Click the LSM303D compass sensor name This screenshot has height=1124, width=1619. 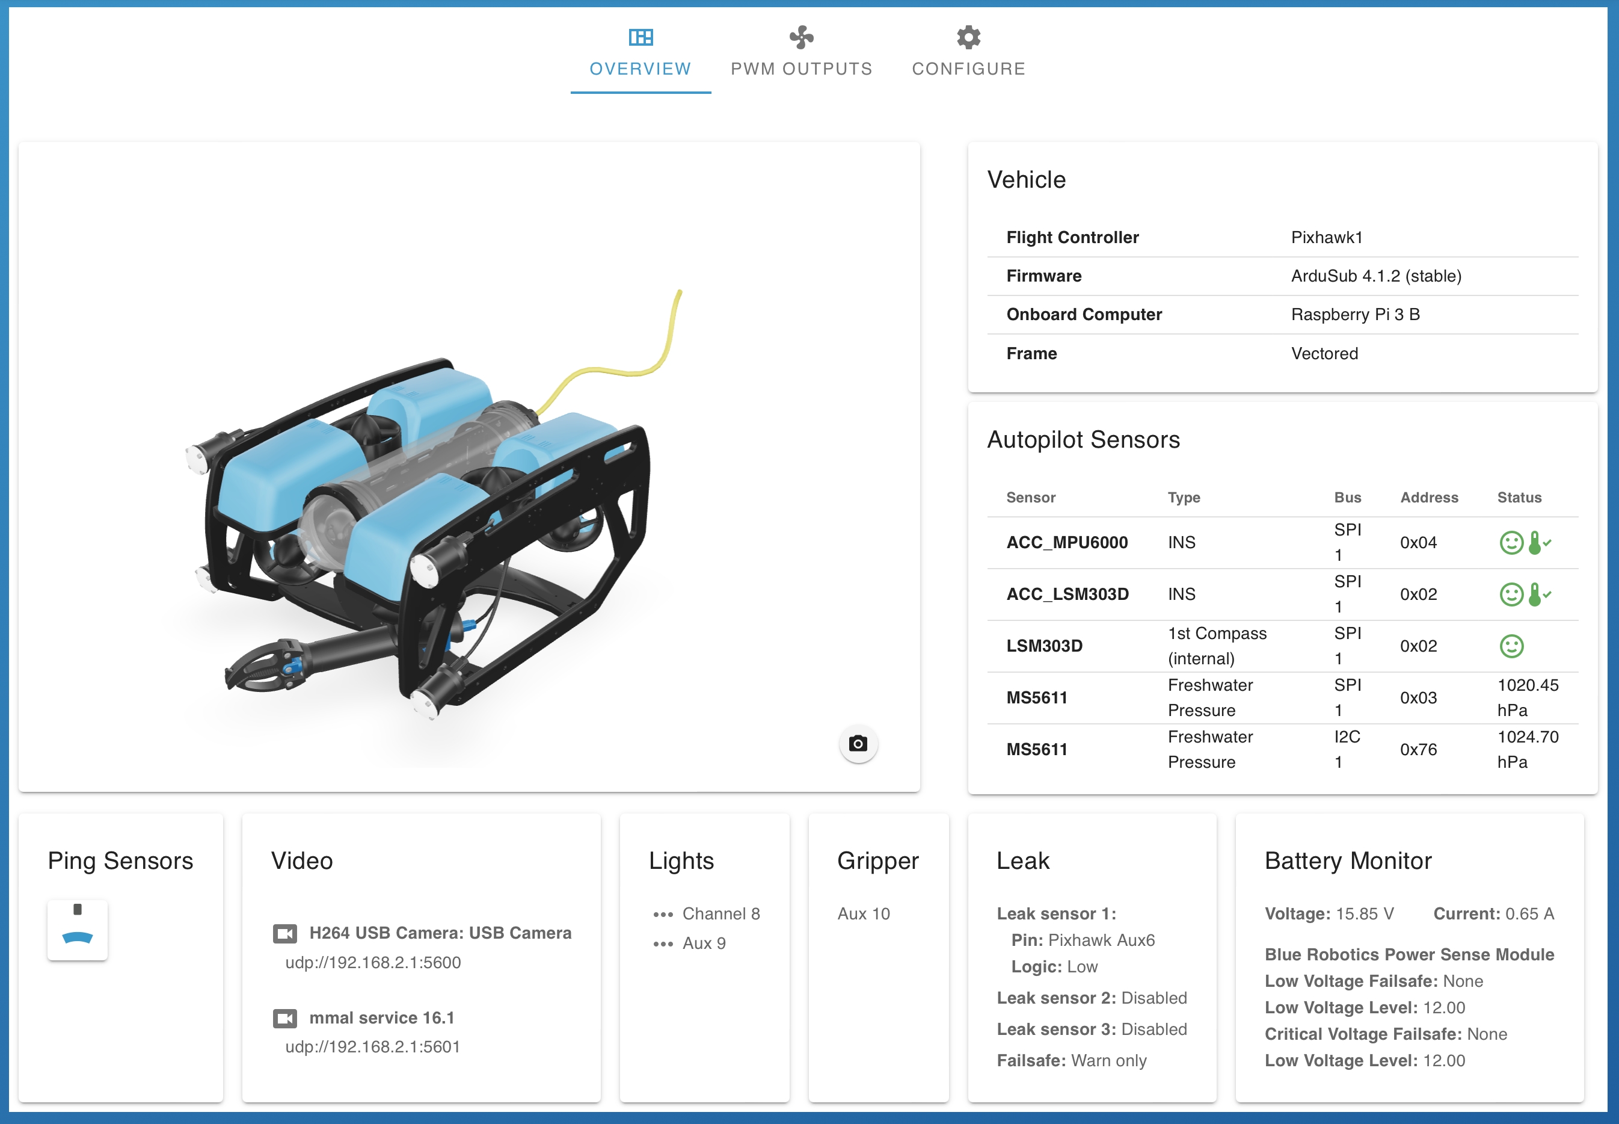tap(1045, 646)
